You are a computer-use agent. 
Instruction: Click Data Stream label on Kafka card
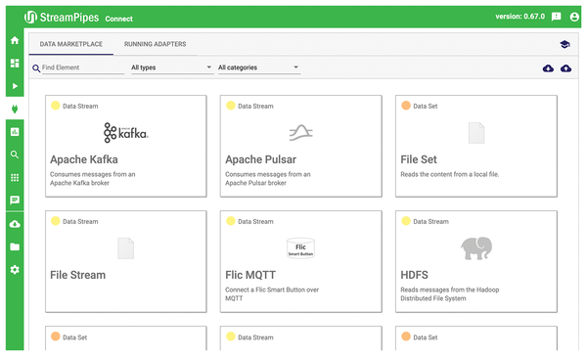point(80,107)
